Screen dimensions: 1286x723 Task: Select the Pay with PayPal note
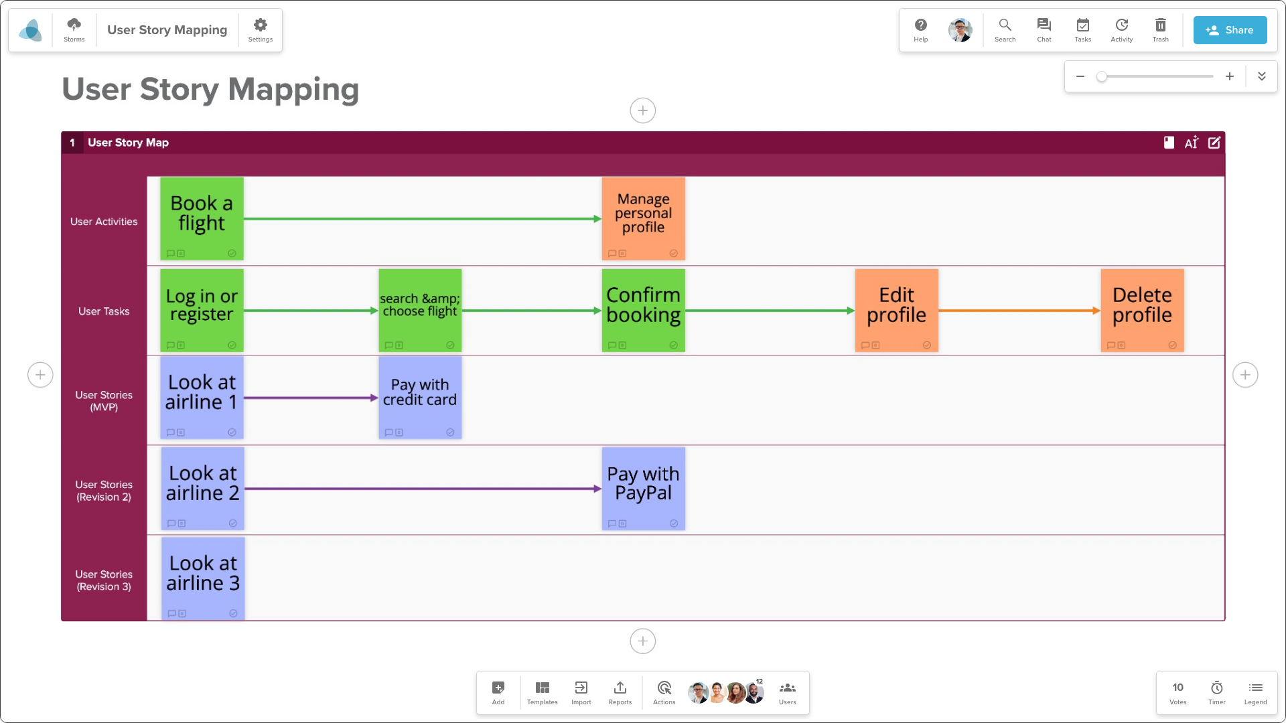643,488
